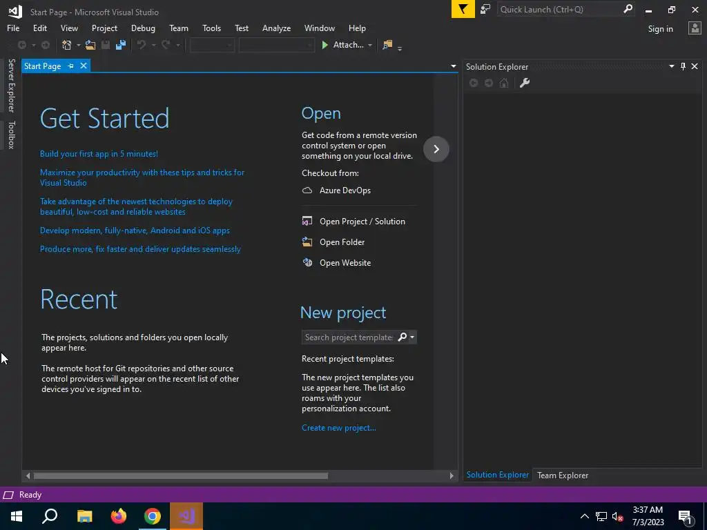Click the Azure DevOps cloud icon
The height and width of the screenshot is (530, 707).
pos(307,190)
